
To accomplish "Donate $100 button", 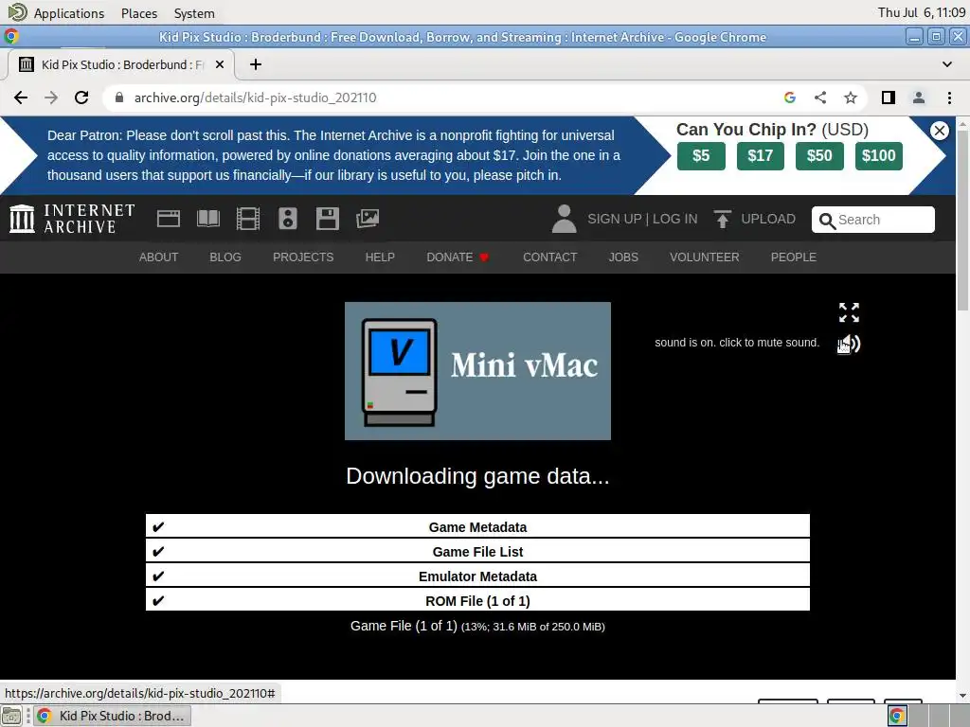I will [878, 156].
